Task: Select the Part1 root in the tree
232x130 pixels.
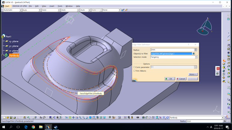Action: (x=9, y=36)
